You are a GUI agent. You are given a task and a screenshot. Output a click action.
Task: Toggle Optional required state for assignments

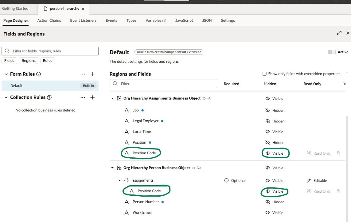235,180
